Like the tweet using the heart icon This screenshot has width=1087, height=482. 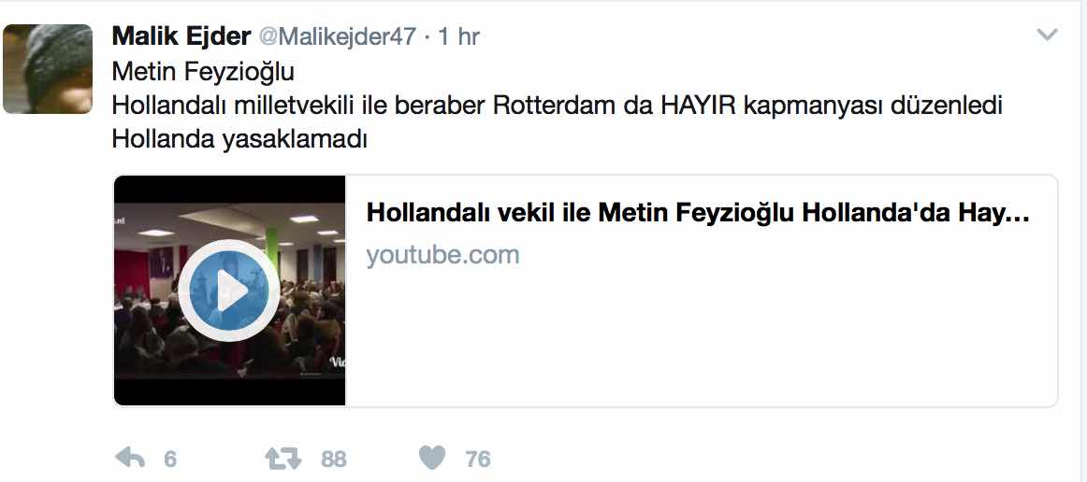[432, 458]
